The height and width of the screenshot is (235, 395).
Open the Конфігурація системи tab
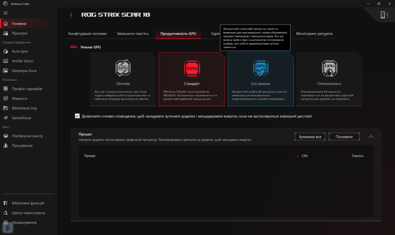point(88,34)
